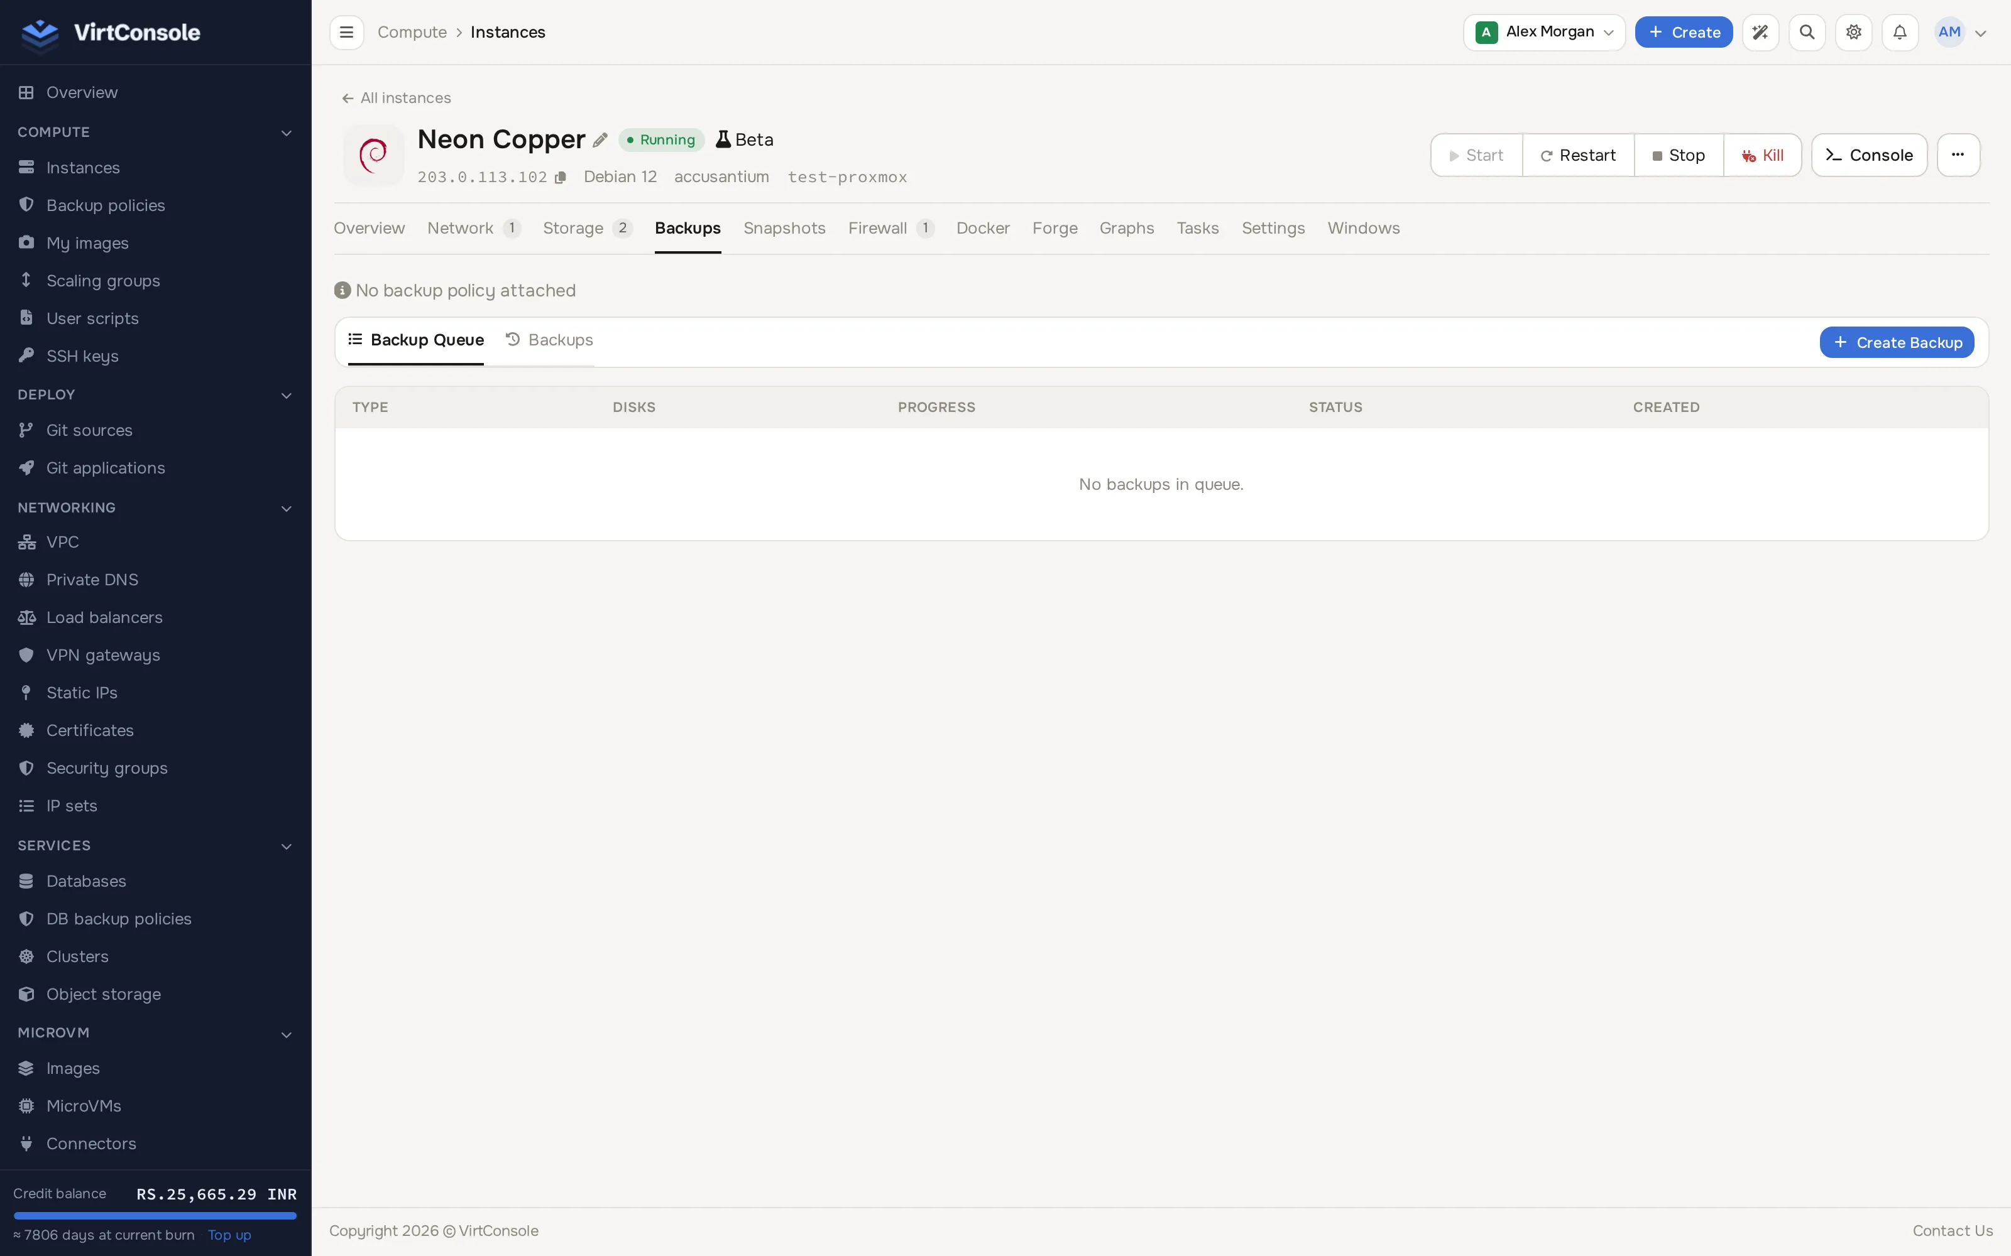Select the Backups sub-tab beside Backup Queue

point(549,340)
